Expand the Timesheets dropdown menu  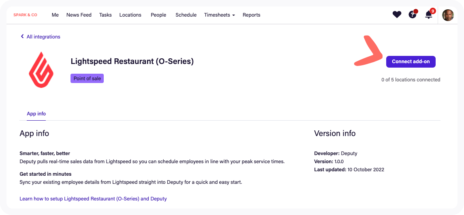coord(219,15)
